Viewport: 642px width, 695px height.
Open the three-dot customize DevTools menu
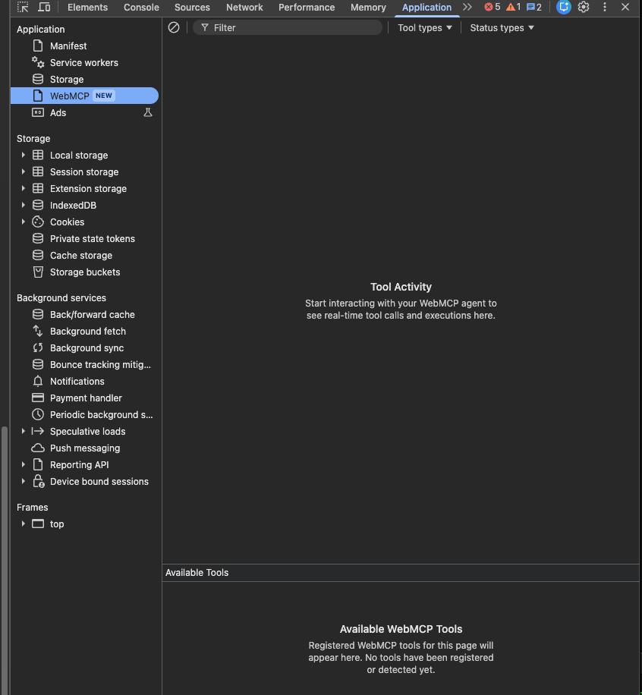click(605, 7)
